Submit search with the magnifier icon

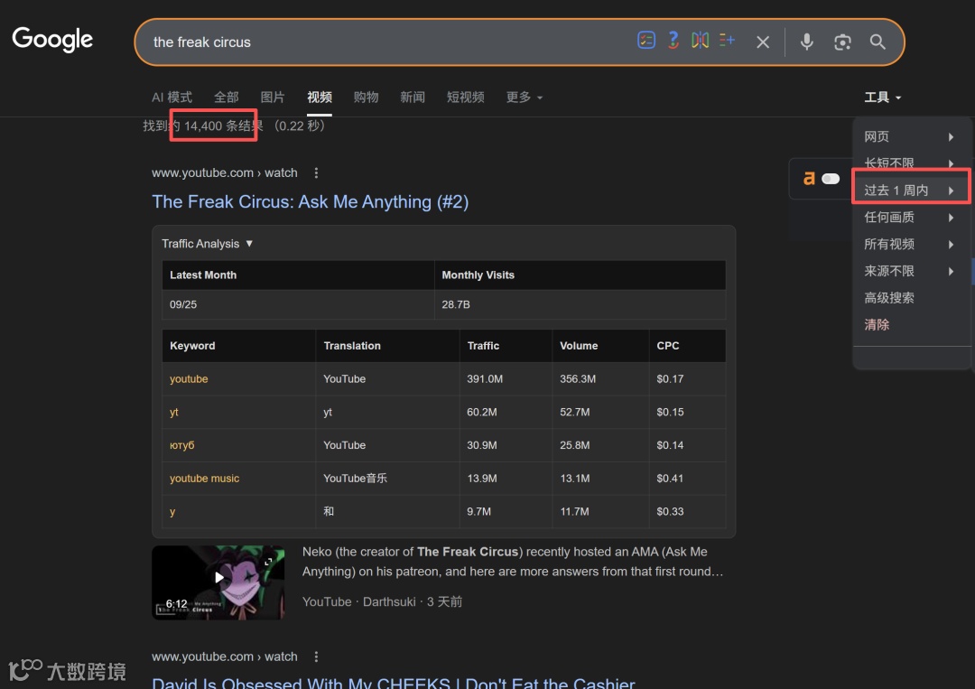click(x=877, y=42)
